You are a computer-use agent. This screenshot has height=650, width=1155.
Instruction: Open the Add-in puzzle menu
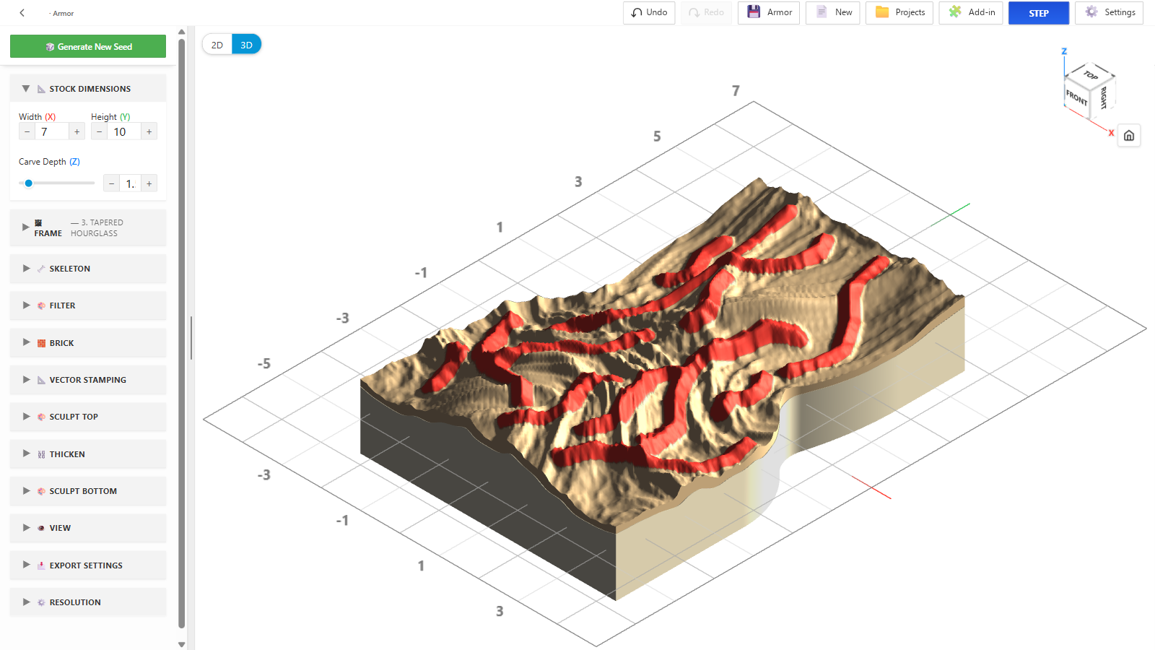pyautogui.click(x=971, y=12)
